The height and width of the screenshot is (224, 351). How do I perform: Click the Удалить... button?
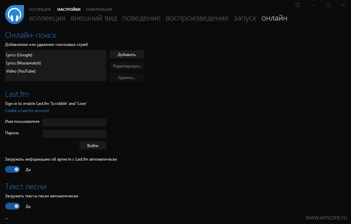pos(127,78)
